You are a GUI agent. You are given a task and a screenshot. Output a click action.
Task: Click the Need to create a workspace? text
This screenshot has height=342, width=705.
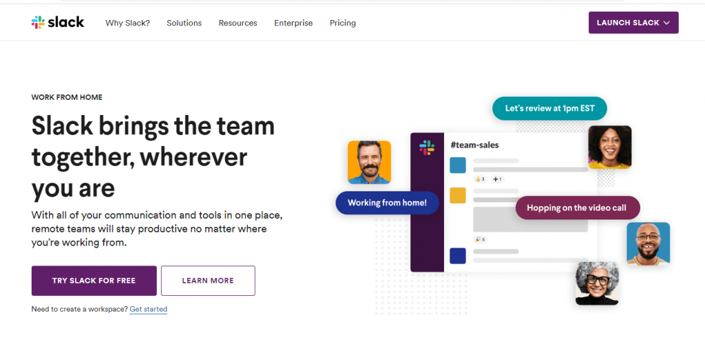tap(80, 309)
